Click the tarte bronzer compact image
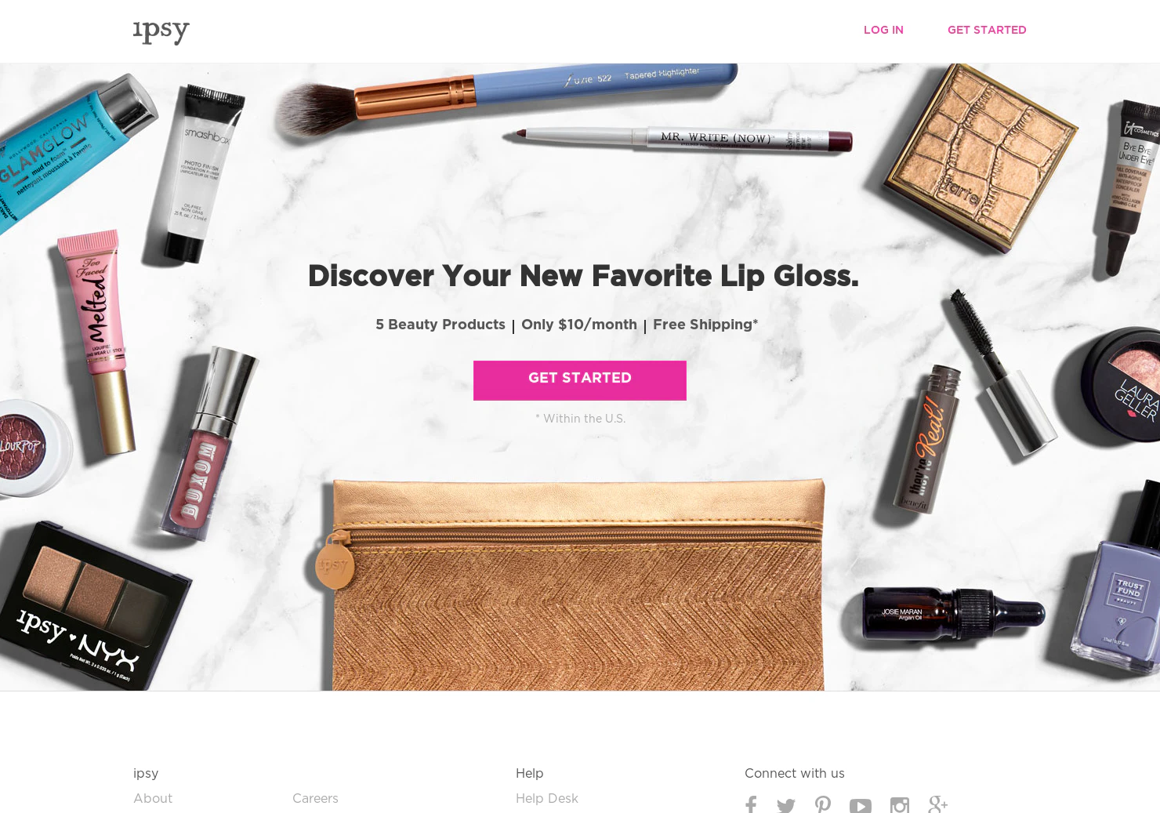 (981, 157)
